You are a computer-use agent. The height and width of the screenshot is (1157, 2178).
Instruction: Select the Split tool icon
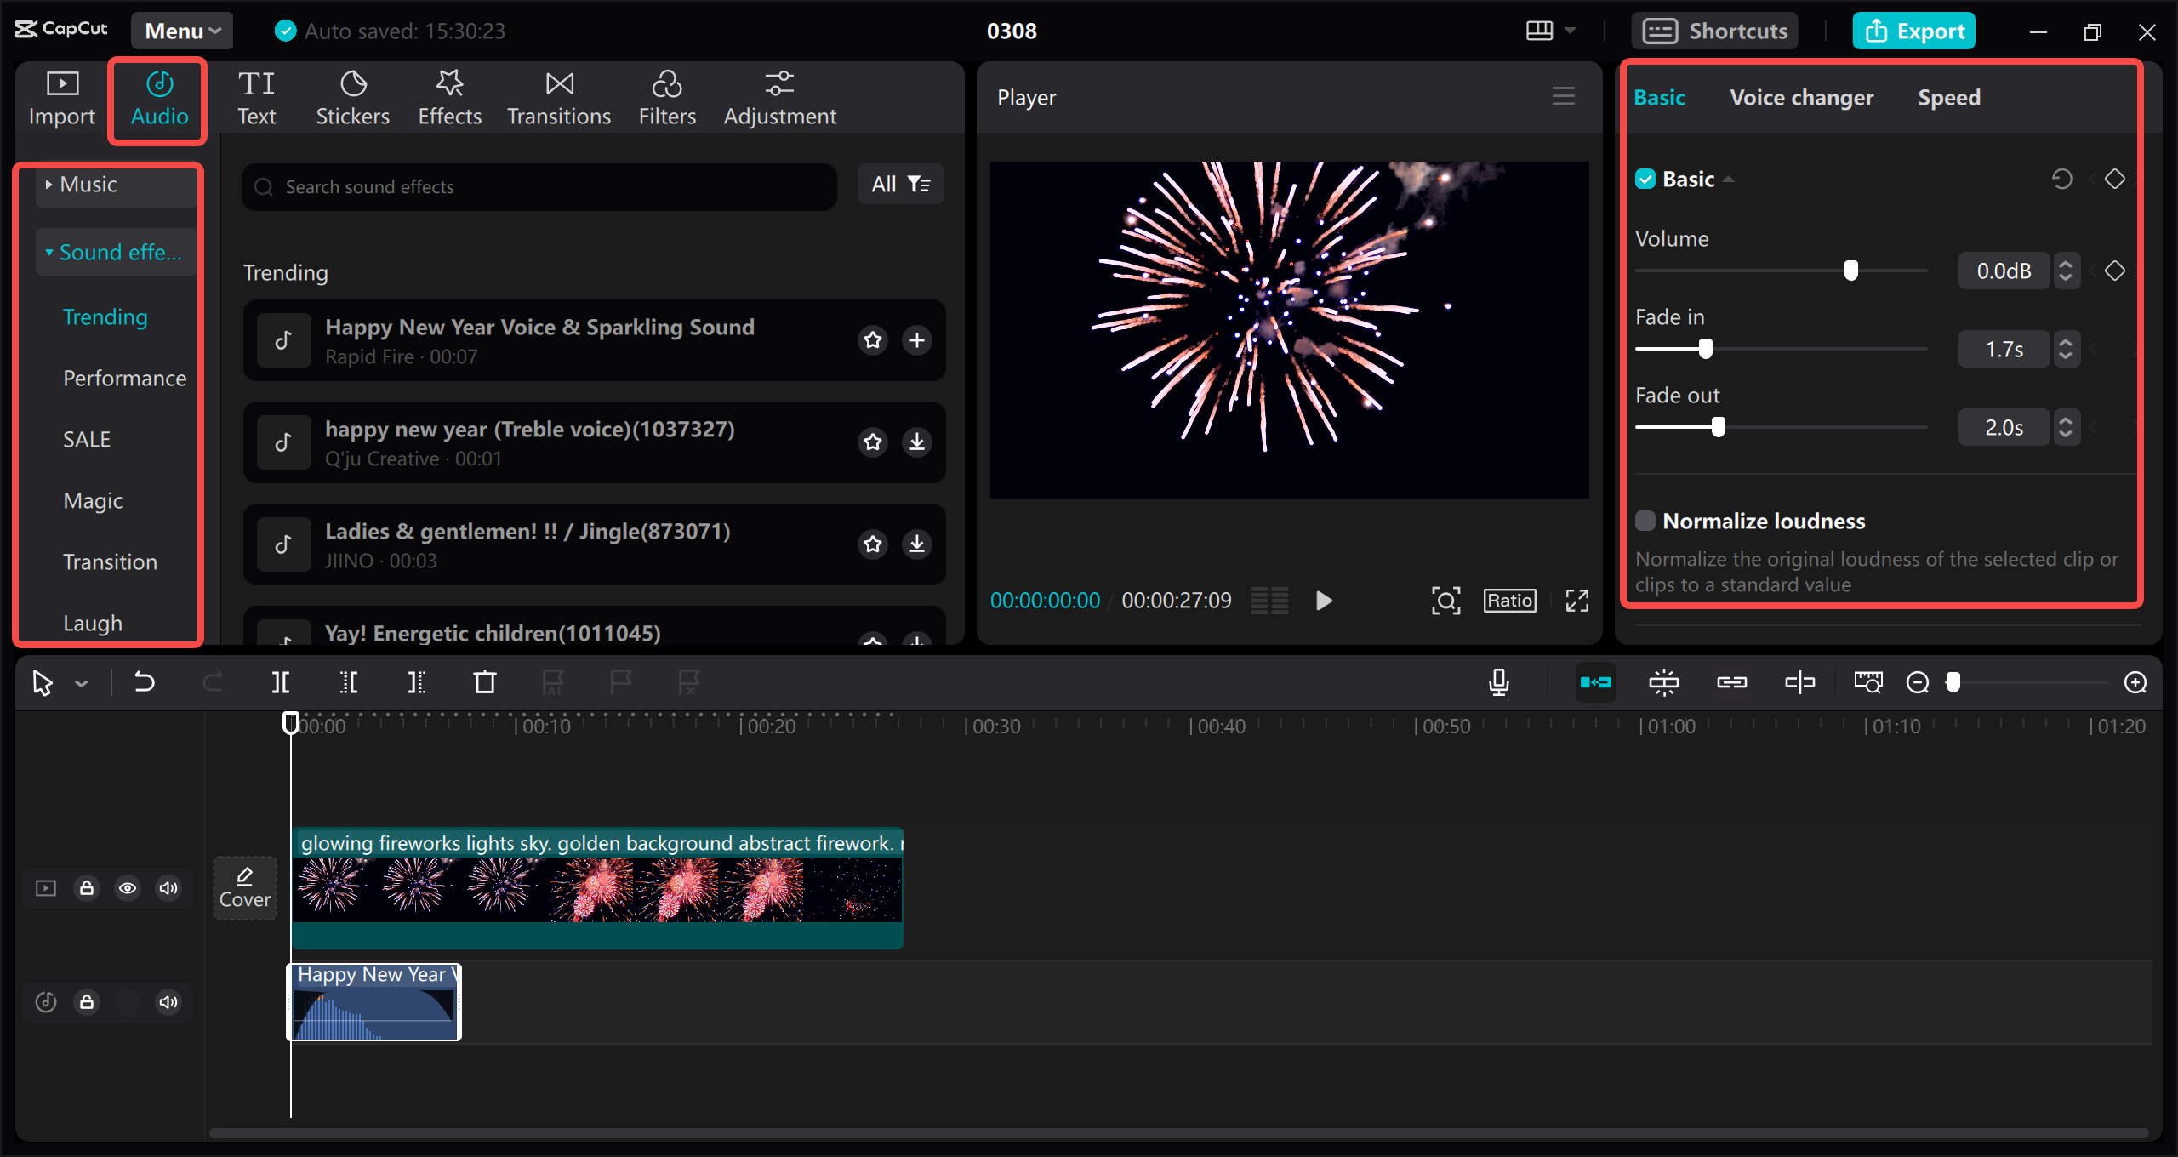pos(281,681)
